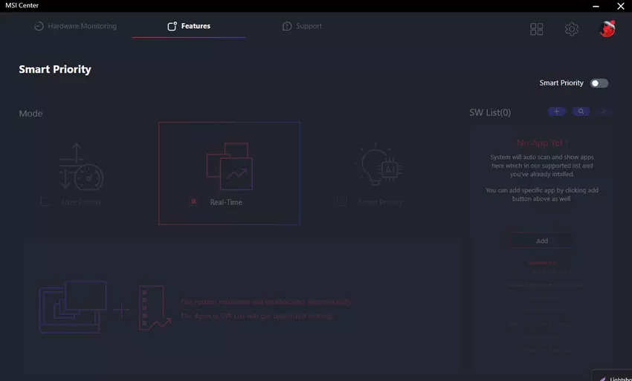Open settings via the gear icon
632x381 pixels.
(571, 29)
